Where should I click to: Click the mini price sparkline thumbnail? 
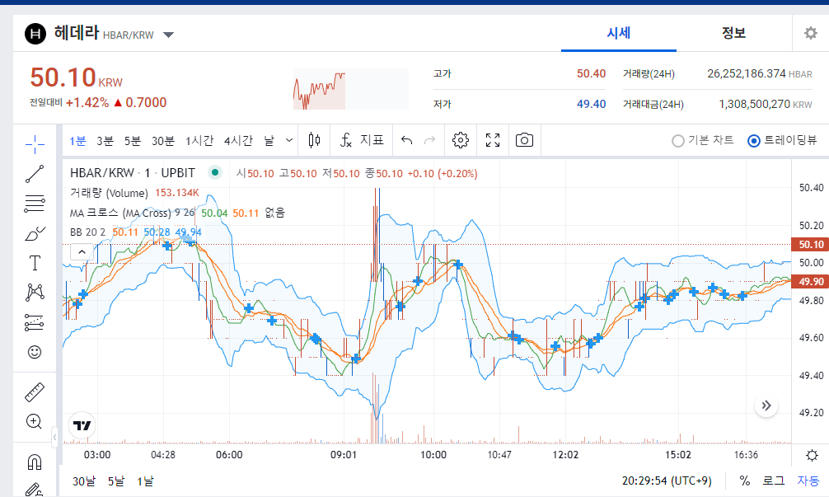tap(350, 89)
